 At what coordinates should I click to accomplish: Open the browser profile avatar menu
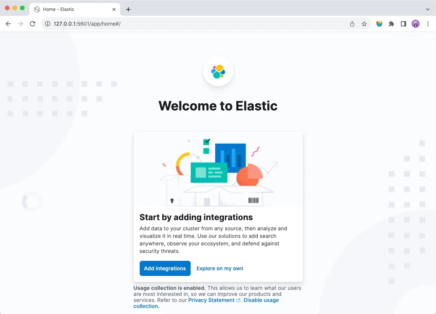pyautogui.click(x=415, y=23)
